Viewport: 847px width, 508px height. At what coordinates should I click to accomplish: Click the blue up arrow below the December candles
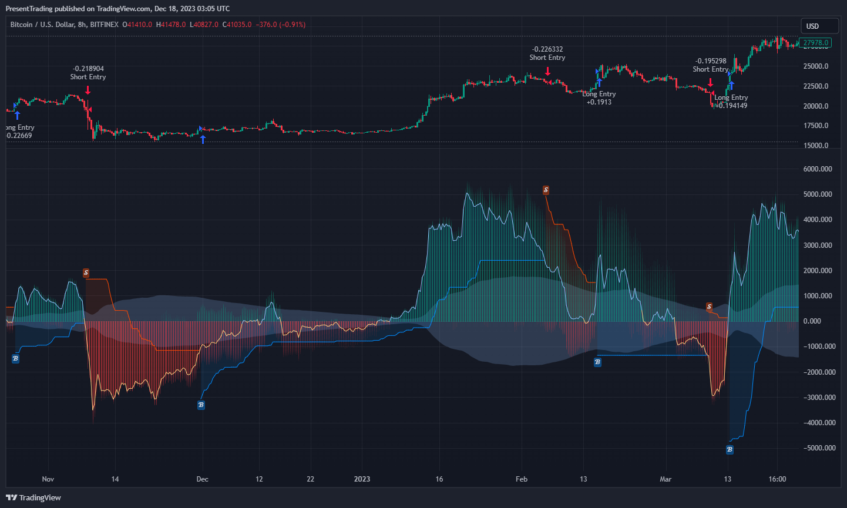click(x=203, y=139)
